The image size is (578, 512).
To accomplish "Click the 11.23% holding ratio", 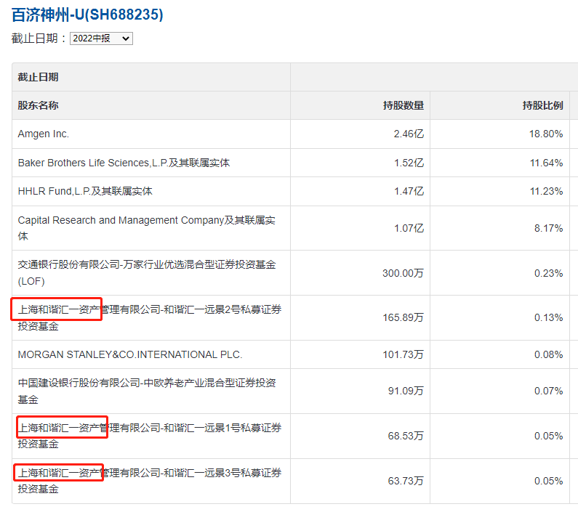I will click(546, 191).
